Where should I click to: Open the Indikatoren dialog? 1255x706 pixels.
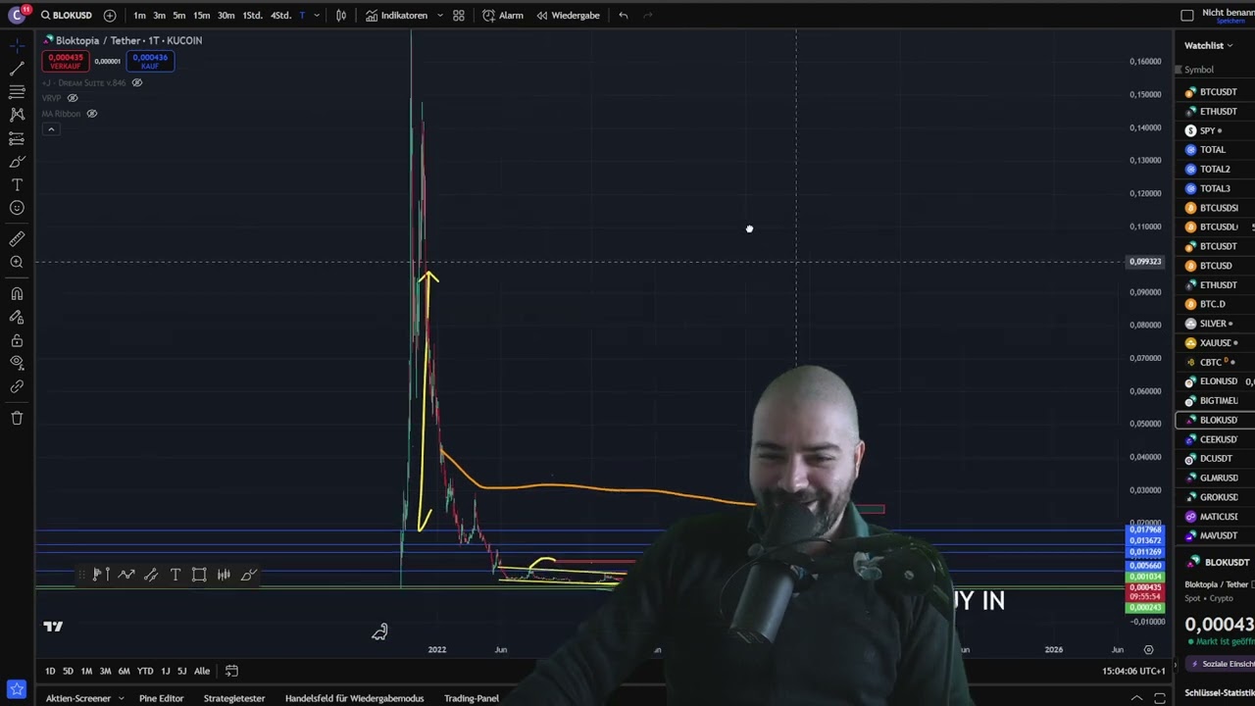396,16
